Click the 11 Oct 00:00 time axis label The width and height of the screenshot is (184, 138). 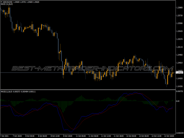[x=81, y=136]
